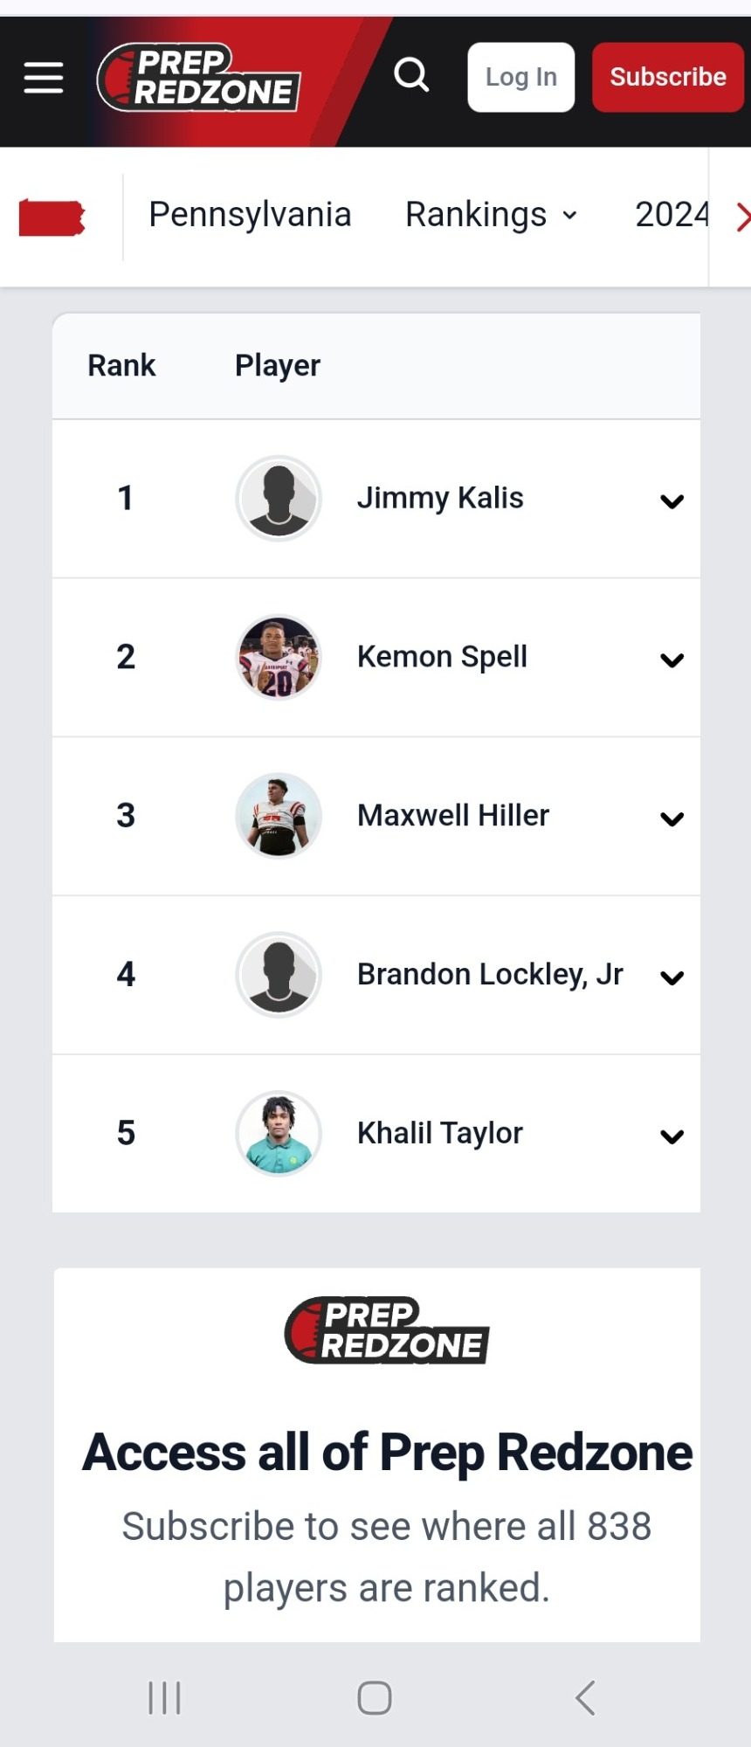Select the 2024 class tab
This screenshot has height=1747, width=751.
coord(672,215)
